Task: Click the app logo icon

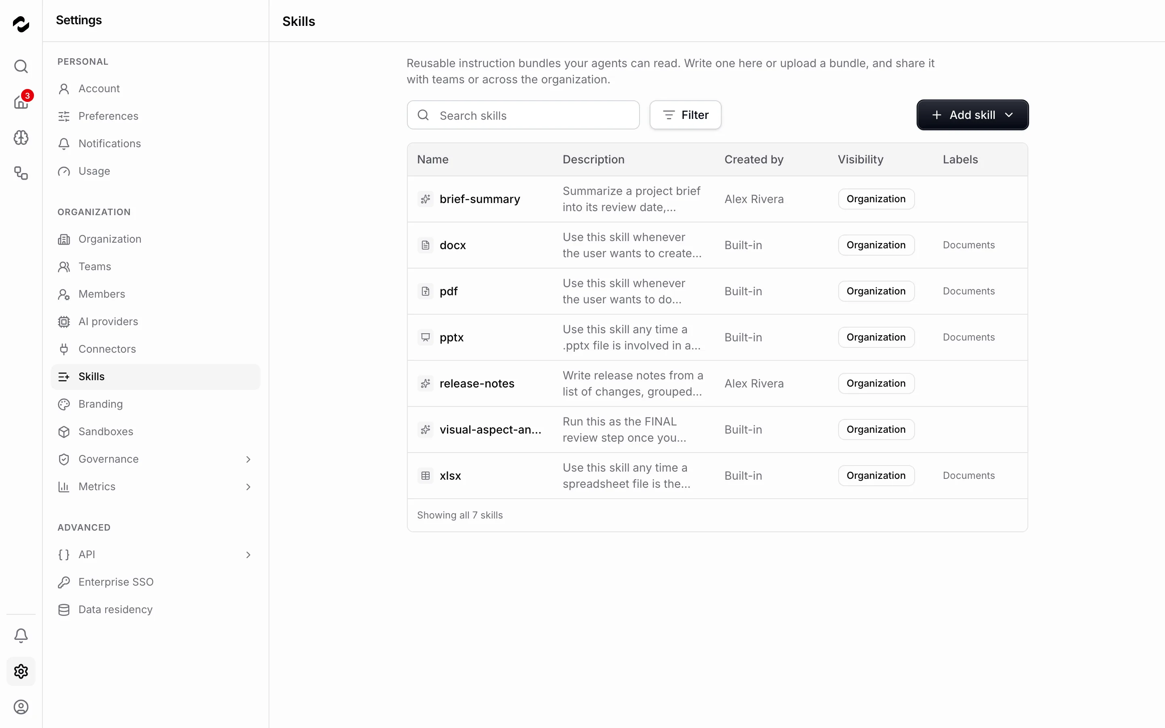Action: pos(21,23)
